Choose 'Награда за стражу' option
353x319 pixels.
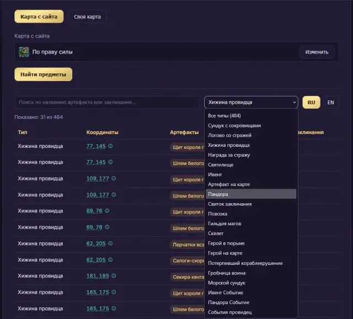coord(251,155)
